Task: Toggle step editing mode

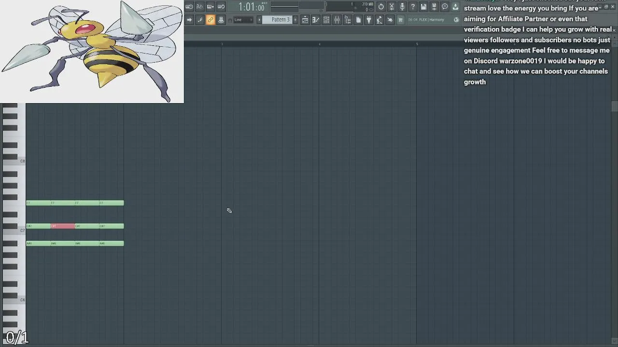Action: click(x=200, y=20)
